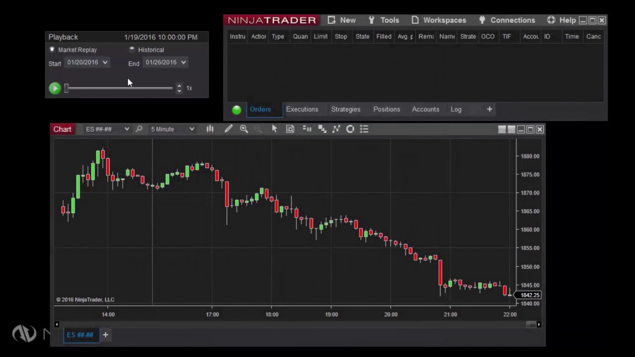The width and height of the screenshot is (635, 357).
Task: Select the chart cursor pointer tool
Action: tap(274, 129)
